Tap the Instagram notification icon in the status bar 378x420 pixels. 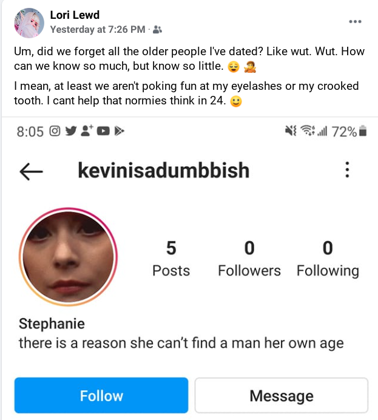click(55, 131)
